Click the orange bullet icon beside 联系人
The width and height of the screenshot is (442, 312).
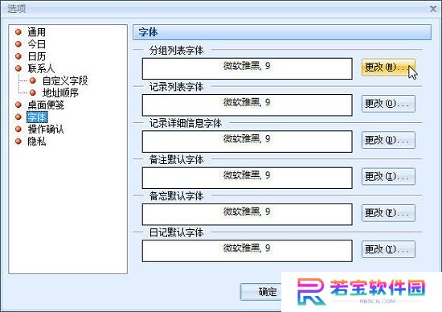tap(18, 68)
